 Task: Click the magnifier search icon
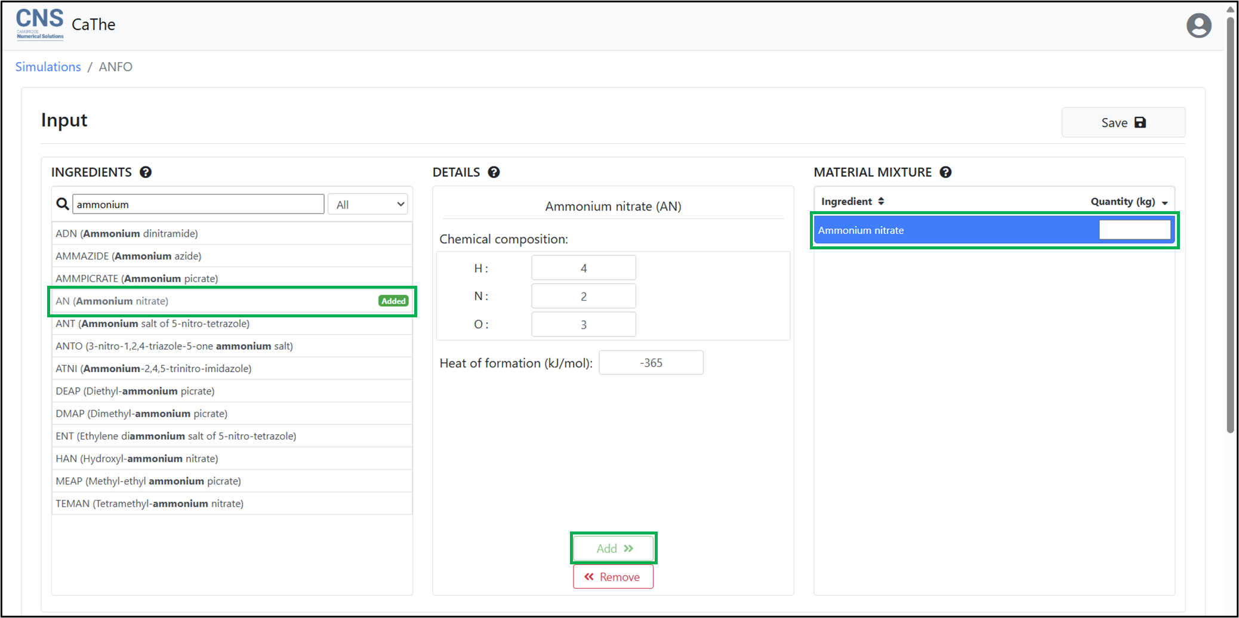point(62,204)
